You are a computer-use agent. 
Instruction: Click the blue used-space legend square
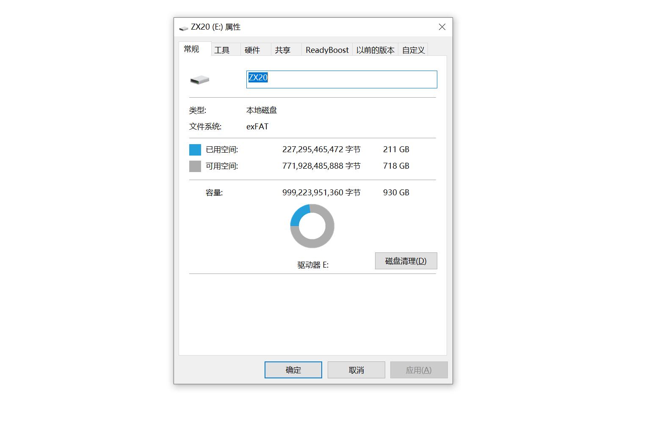(195, 149)
